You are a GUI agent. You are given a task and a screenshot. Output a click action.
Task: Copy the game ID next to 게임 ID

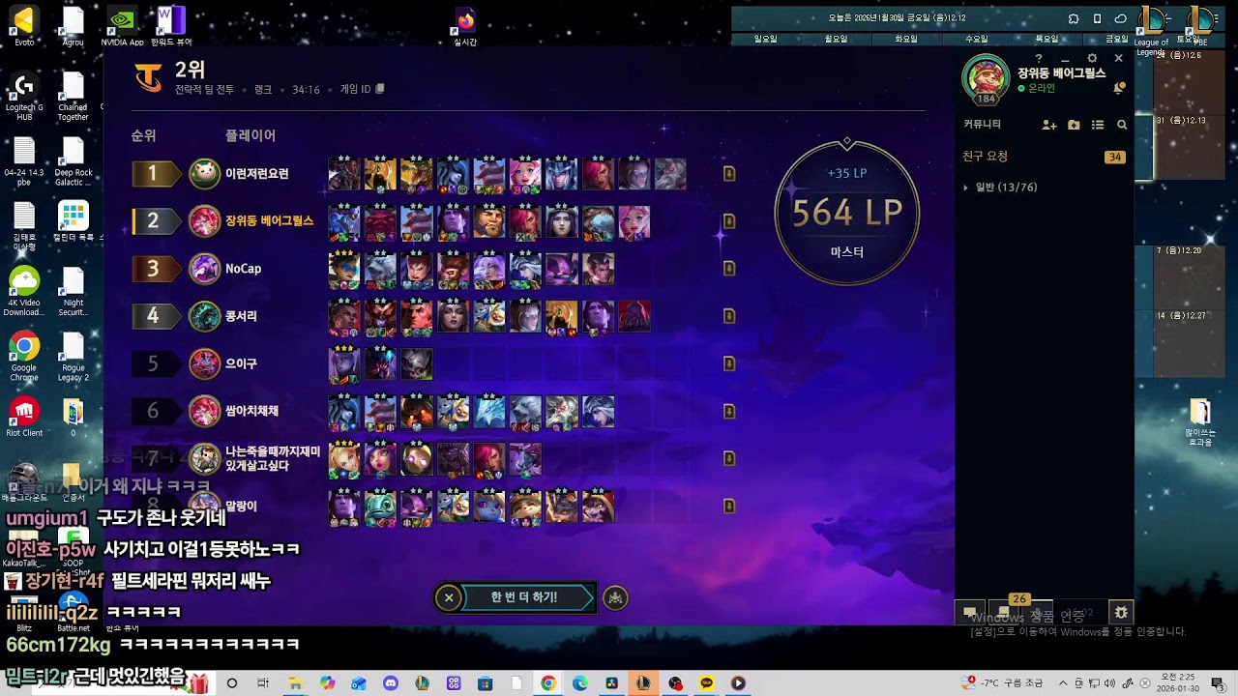[380, 89]
